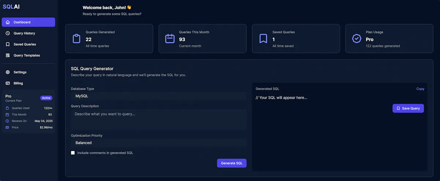Click the card icon beside Price

tap(7, 127)
